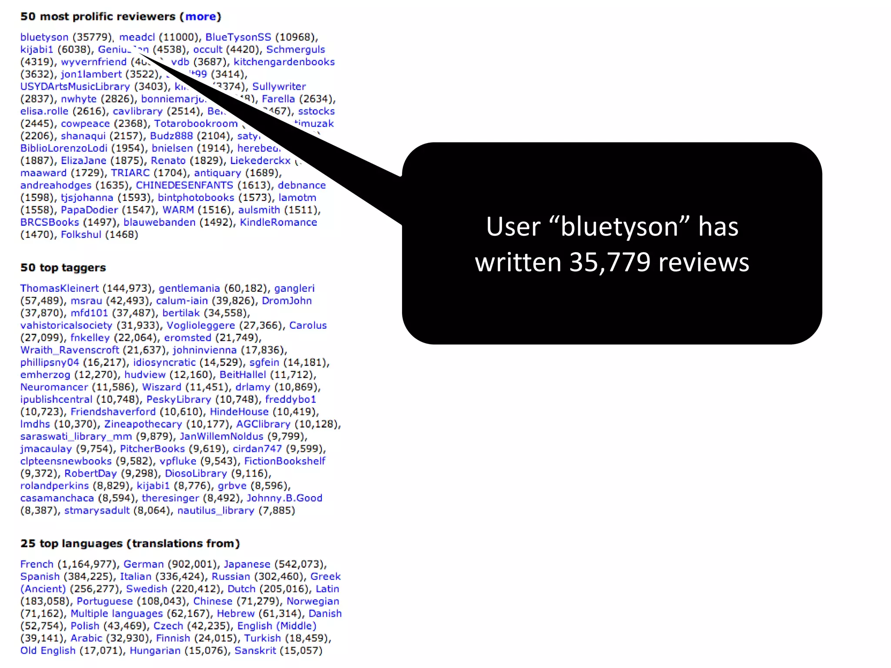This screenshot has height=668, width=891.
Task: Open the "more" reviewers link
Action: pyautogui.click(x=201, y=17)
